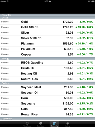Open the Rough Rice row
This screenshot has height=127, width=95.
tap(47, 115)
